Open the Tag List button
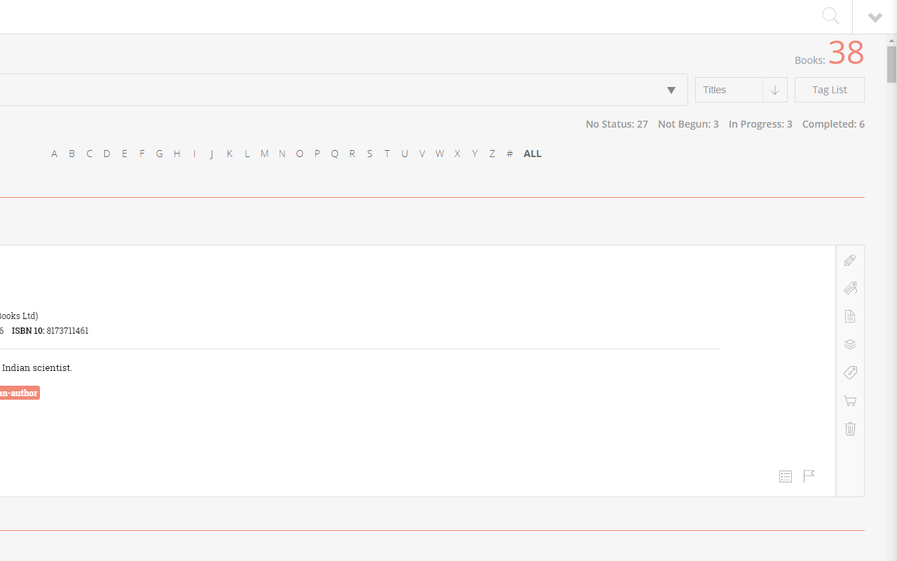The height and width of the screenshot is (561, 897). [830, 90]
